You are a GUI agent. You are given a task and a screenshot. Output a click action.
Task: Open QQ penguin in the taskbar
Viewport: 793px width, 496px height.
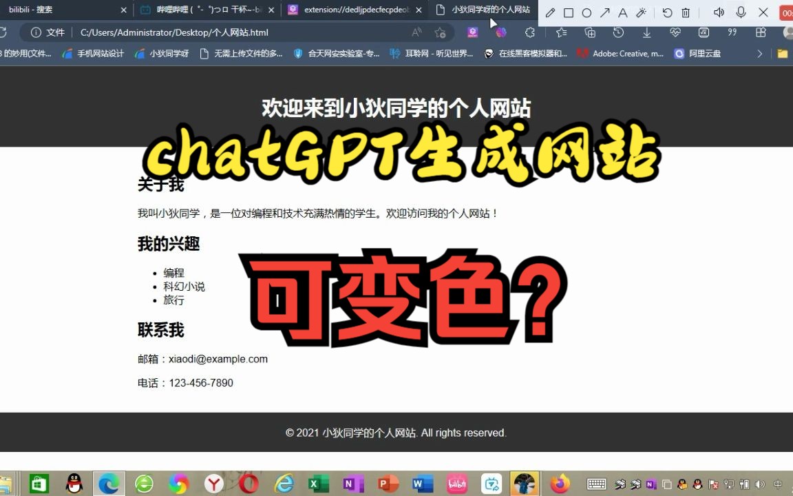click(74, 484)
